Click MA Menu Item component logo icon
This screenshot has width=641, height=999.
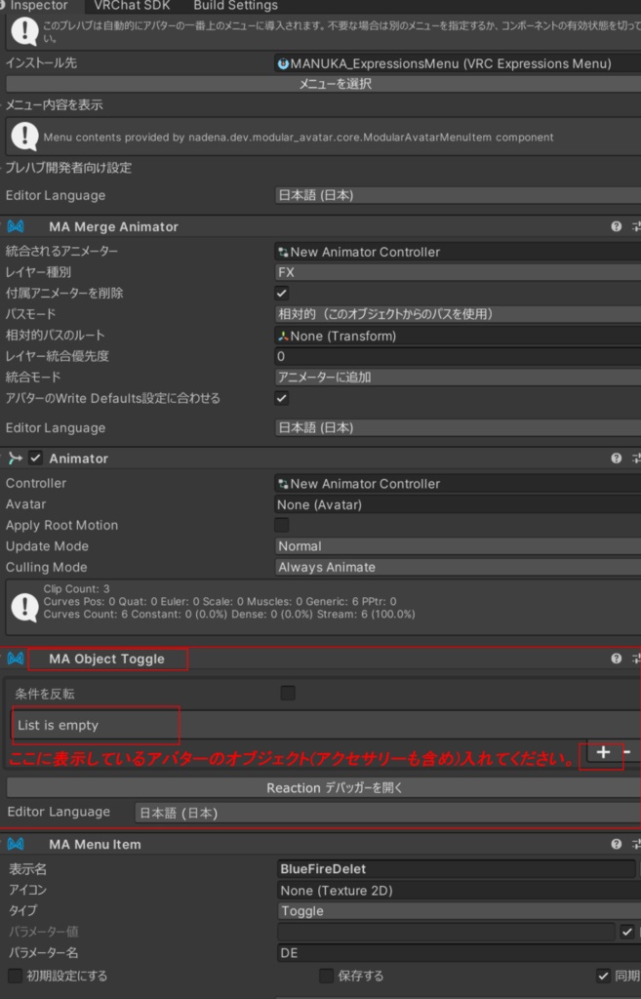(16, 844)
